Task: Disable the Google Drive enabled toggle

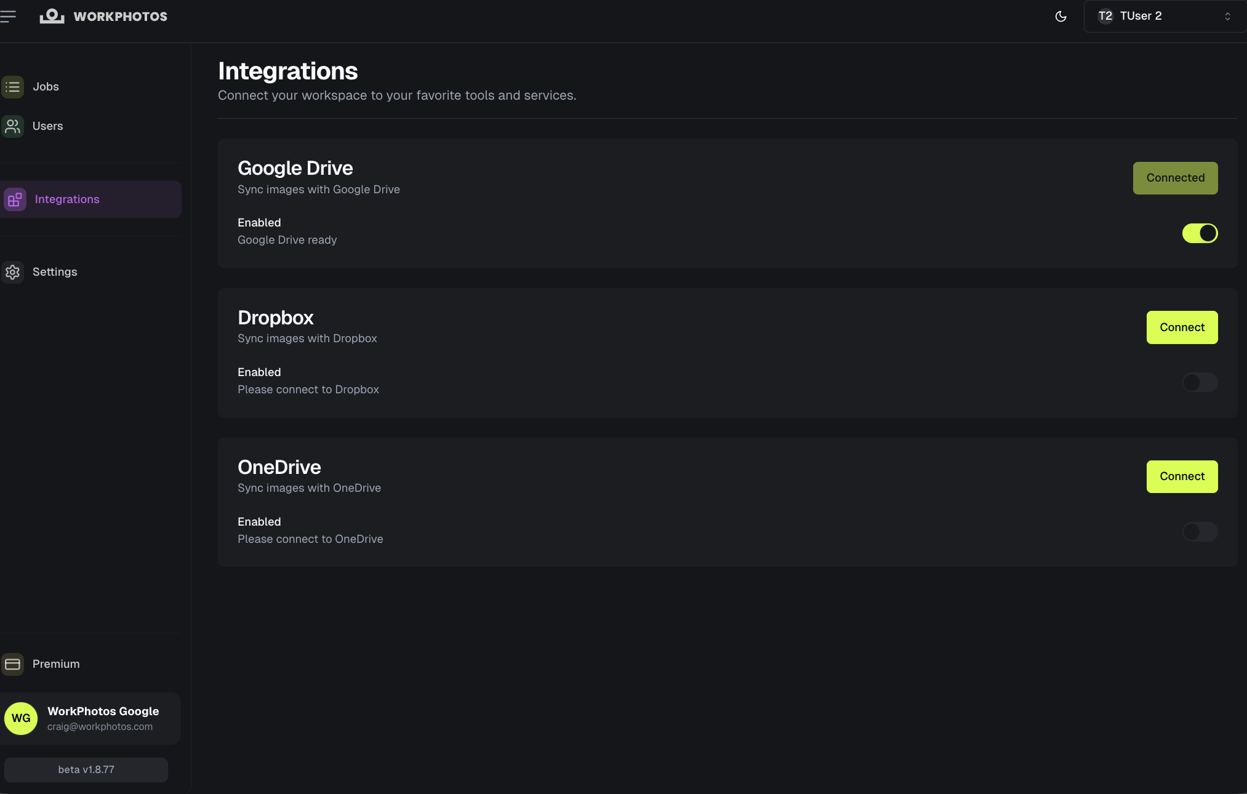Action: [1200, 233]
